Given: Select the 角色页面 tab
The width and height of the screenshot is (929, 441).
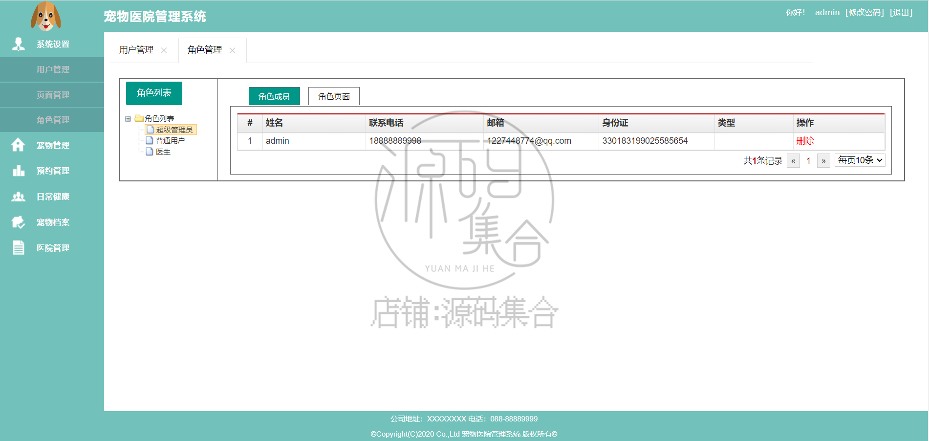Looking at the screenshot, I should point(334,96).
